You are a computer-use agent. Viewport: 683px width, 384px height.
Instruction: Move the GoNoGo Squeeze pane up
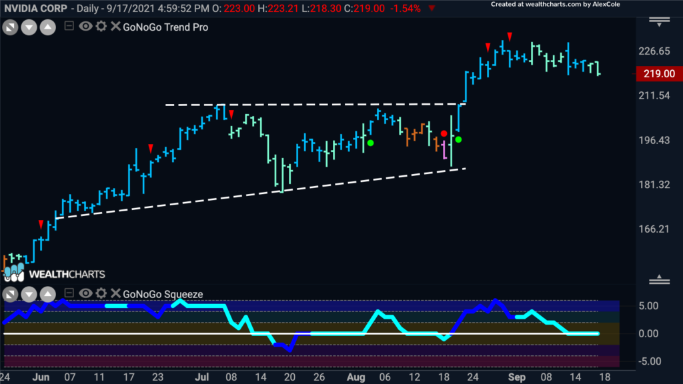tap(48, 295)
